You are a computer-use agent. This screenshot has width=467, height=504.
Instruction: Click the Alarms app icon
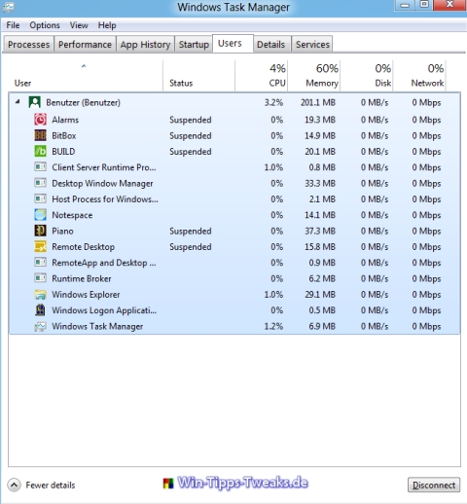[40, 120]
